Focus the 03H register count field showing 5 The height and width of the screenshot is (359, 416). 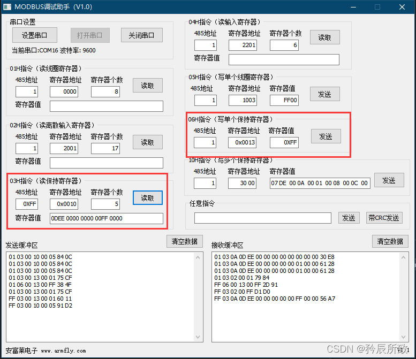click(x=105, y=204)
